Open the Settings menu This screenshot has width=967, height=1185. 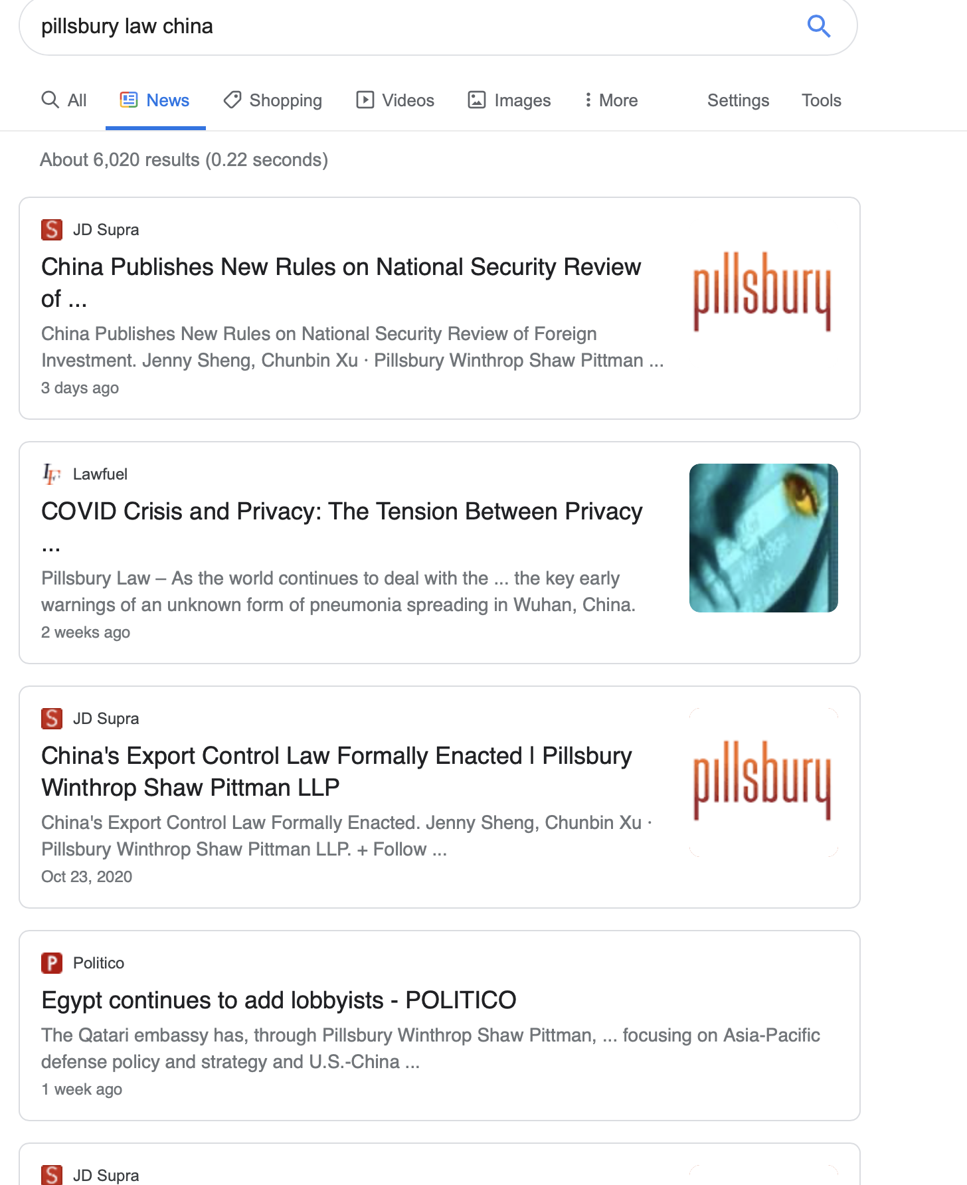(738, 100)
